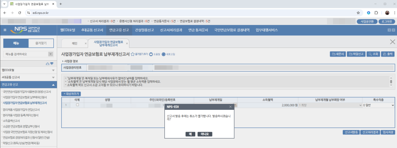397x148 pixels.
Task: Close the 메인 tab with its X
Action: point(85,43)
